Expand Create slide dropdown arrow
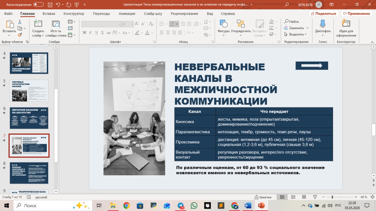376x211 pixels. point(43,36)
